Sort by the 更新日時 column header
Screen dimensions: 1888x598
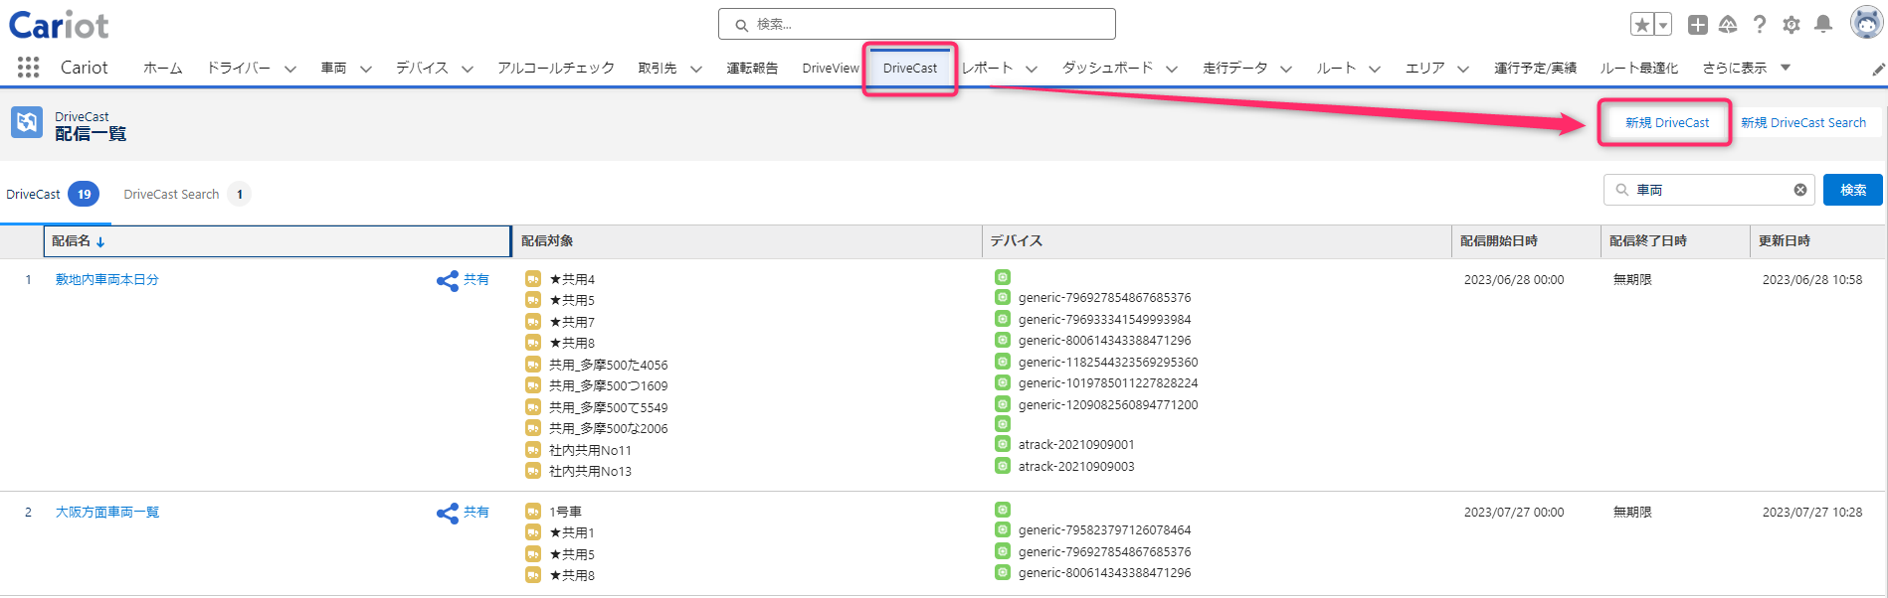pos(1817,241)
